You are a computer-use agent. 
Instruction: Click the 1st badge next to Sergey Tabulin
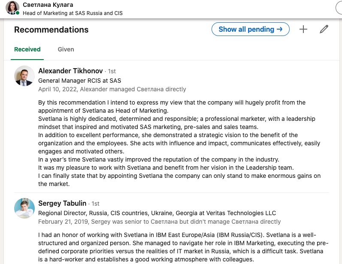point(95,204)
